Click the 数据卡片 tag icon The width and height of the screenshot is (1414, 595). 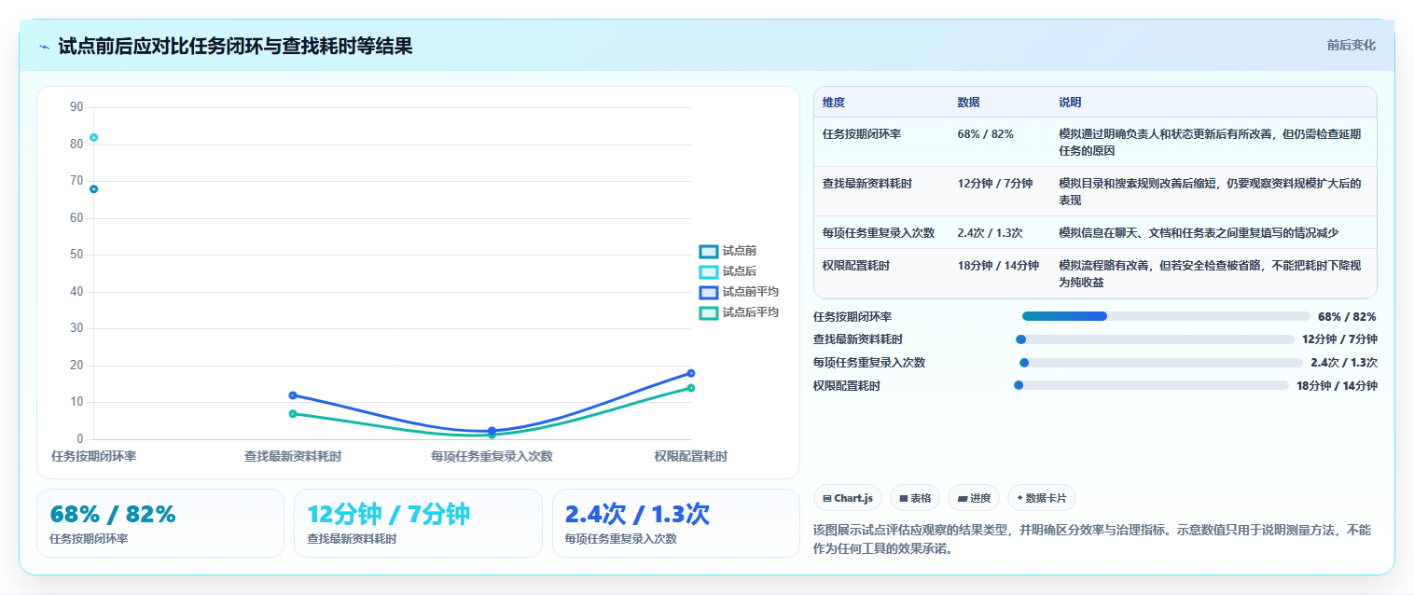(x=1019, y=498)
